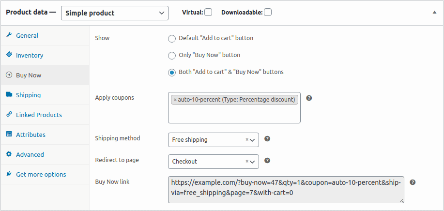444x211 pixels.
Task: Click the Linked Products chain icon
Action: tap(9, 114)
